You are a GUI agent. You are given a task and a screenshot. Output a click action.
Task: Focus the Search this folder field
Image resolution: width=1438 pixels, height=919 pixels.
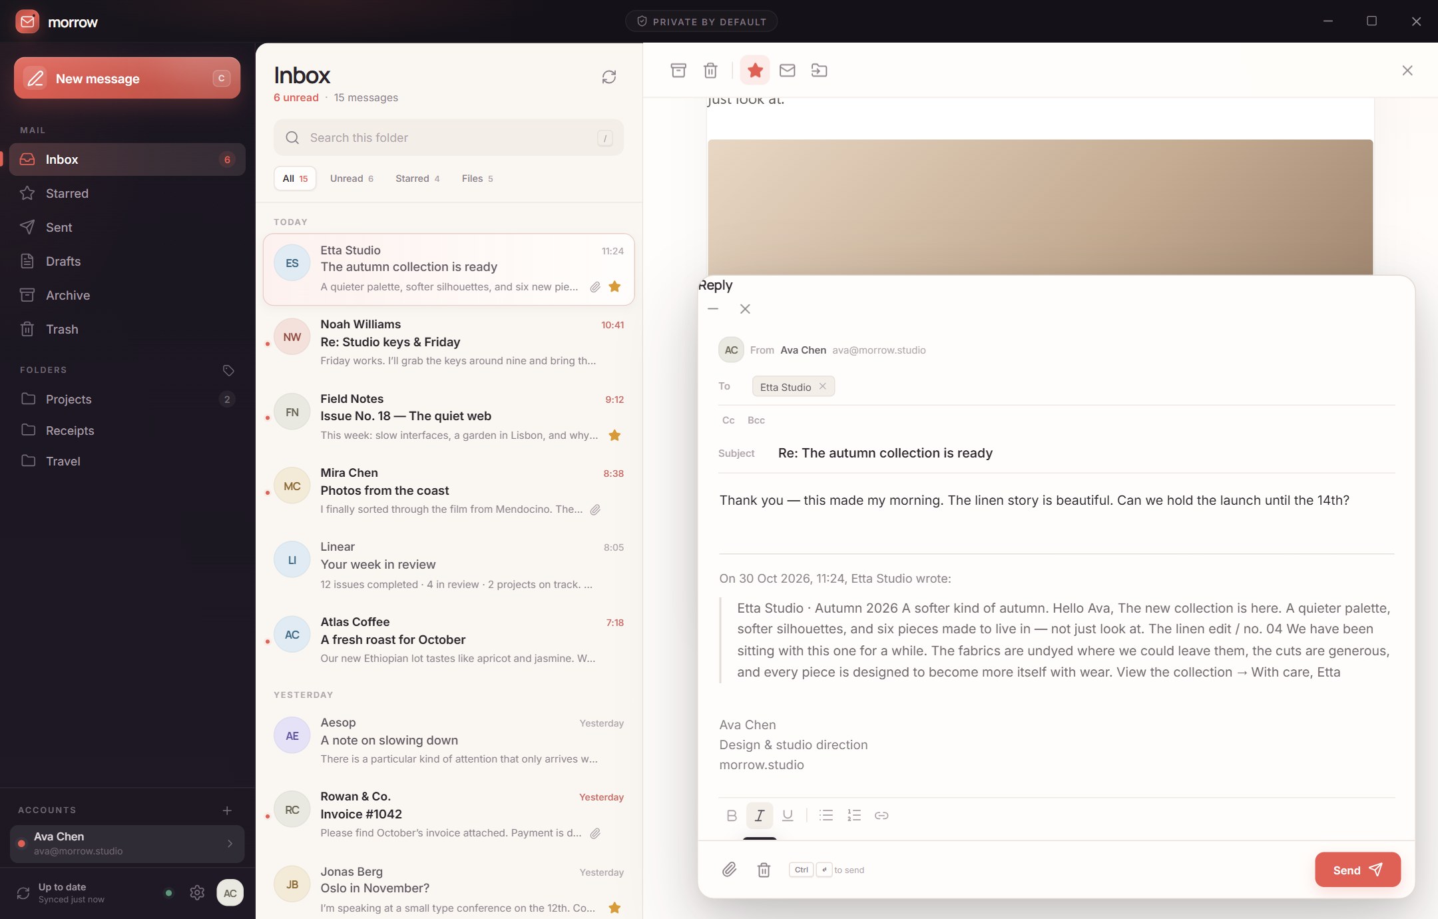(449, 138)
